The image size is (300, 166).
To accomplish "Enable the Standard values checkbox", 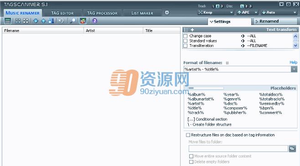I will click(x=185, y=41).
